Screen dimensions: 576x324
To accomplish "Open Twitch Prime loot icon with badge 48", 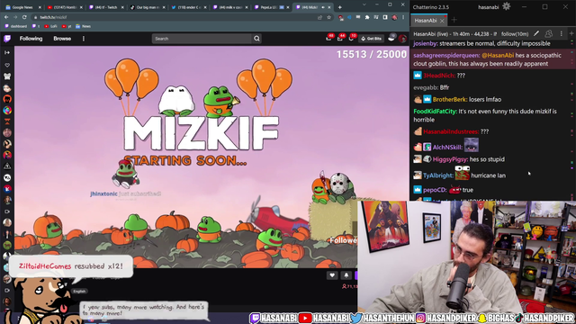I will tap(328, 38).
